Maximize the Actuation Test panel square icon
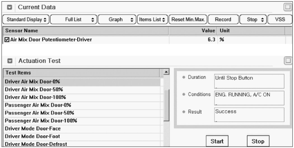This screenshot has width=294, height=148. (288, 61)
